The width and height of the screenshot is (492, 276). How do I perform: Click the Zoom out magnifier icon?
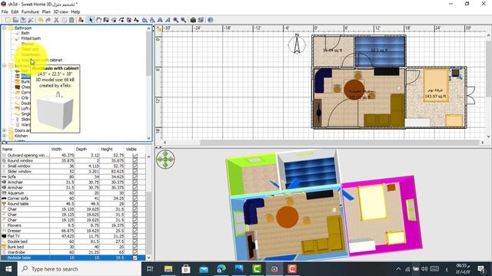click(183, 20)
